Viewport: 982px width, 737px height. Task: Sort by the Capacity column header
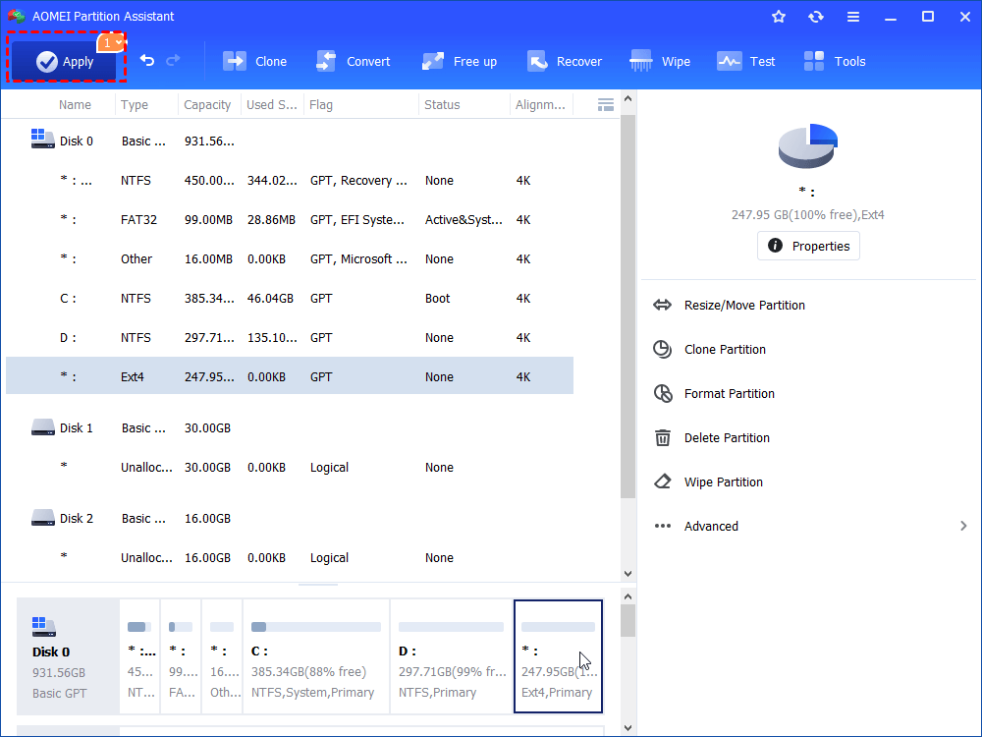(207, 105)
